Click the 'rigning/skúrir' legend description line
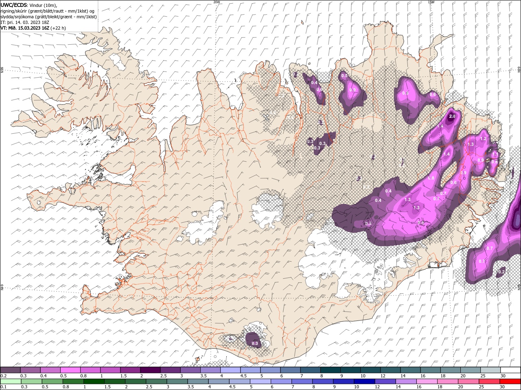521x390 pixels. (x=48, y=11)
